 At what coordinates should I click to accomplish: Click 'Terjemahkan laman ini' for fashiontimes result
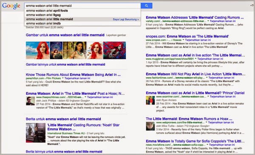(x=221, y=77)
